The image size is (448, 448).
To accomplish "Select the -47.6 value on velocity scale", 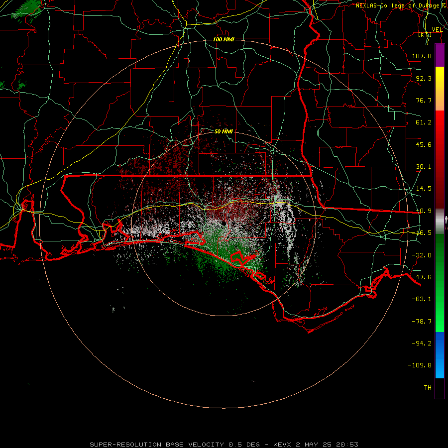I will coord(422,277).
